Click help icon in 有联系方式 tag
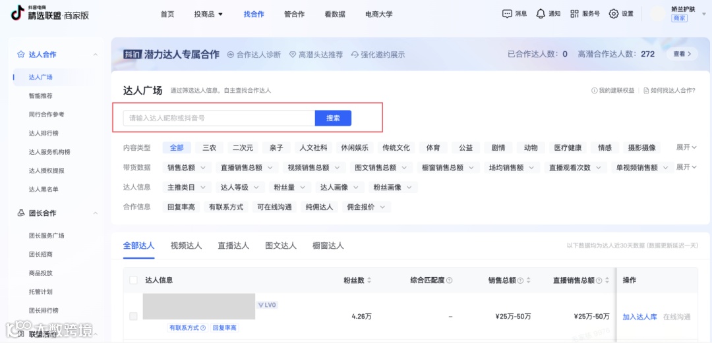 click(203, 328)
